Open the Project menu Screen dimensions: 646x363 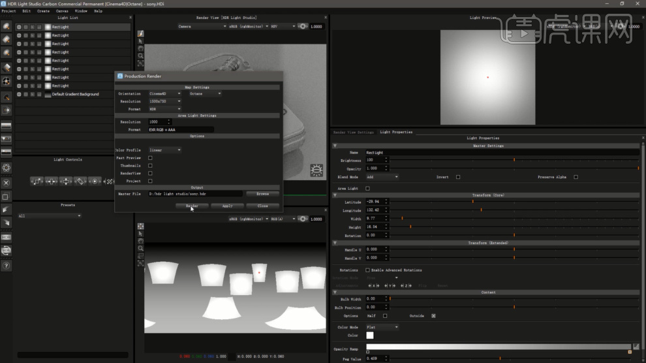tap(8, 11)
